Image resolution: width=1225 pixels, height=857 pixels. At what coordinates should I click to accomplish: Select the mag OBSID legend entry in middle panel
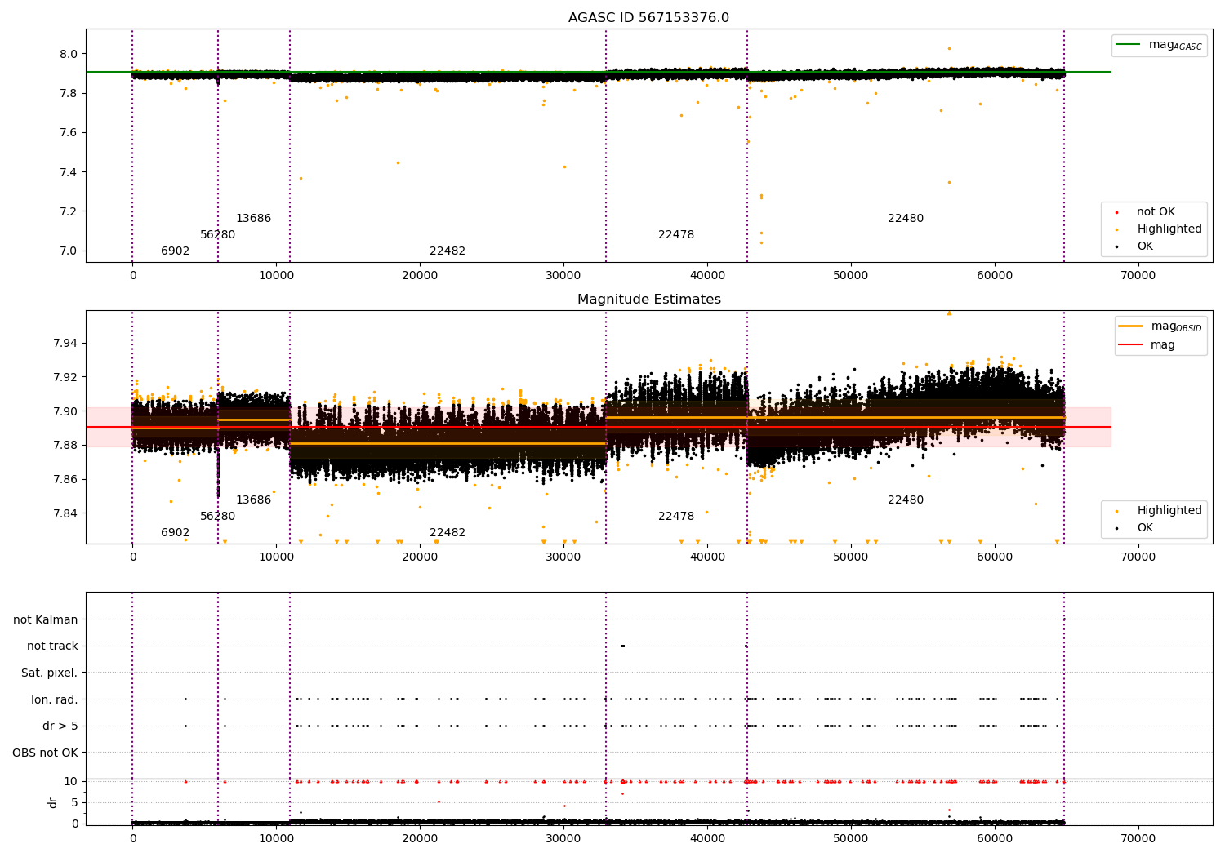[x=1160, y=326]
